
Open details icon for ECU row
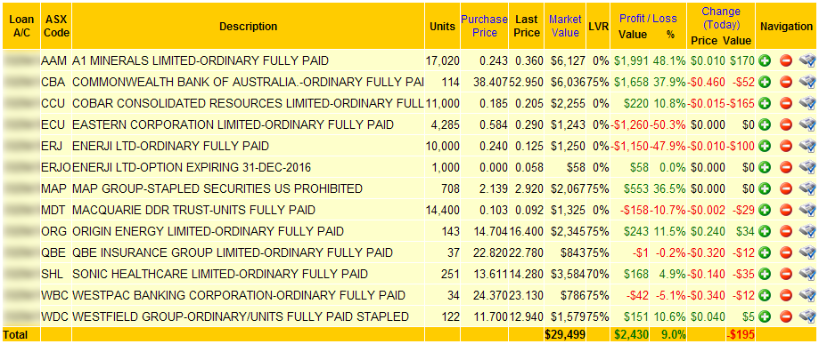pyautogui.click(x=807, y=125)
